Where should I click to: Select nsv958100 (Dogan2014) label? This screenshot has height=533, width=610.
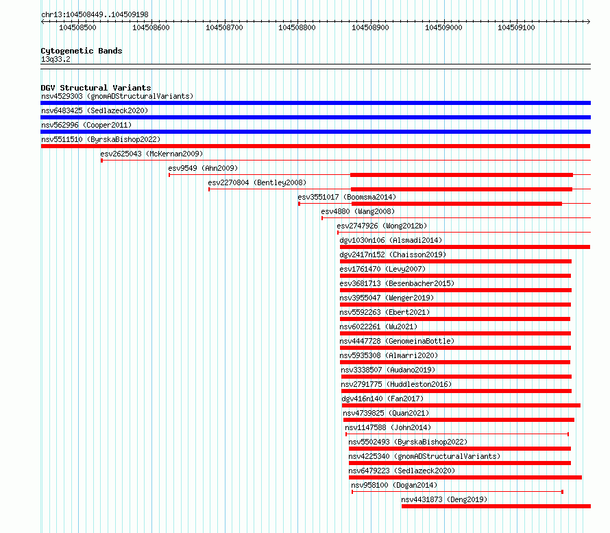point(395,485)
